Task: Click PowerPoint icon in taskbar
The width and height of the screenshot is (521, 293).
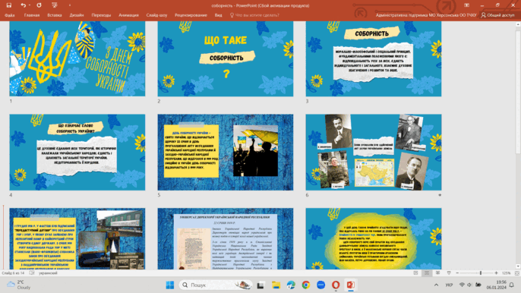Action: click(351, 285)
